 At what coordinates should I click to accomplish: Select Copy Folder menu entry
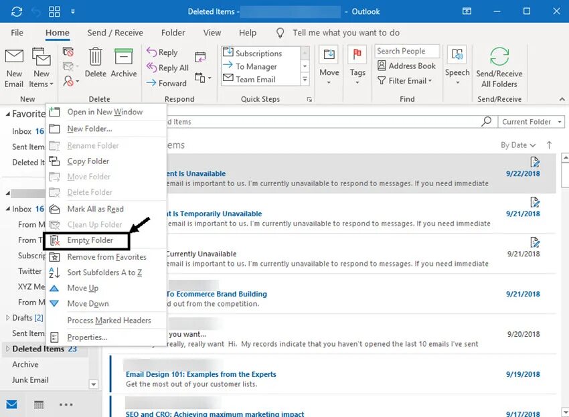[106, 161]
